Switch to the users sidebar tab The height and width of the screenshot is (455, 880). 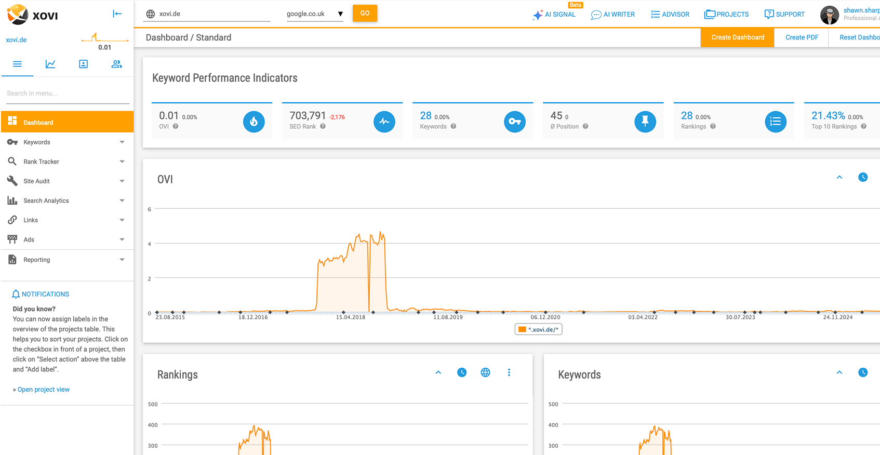coord(116,64)
